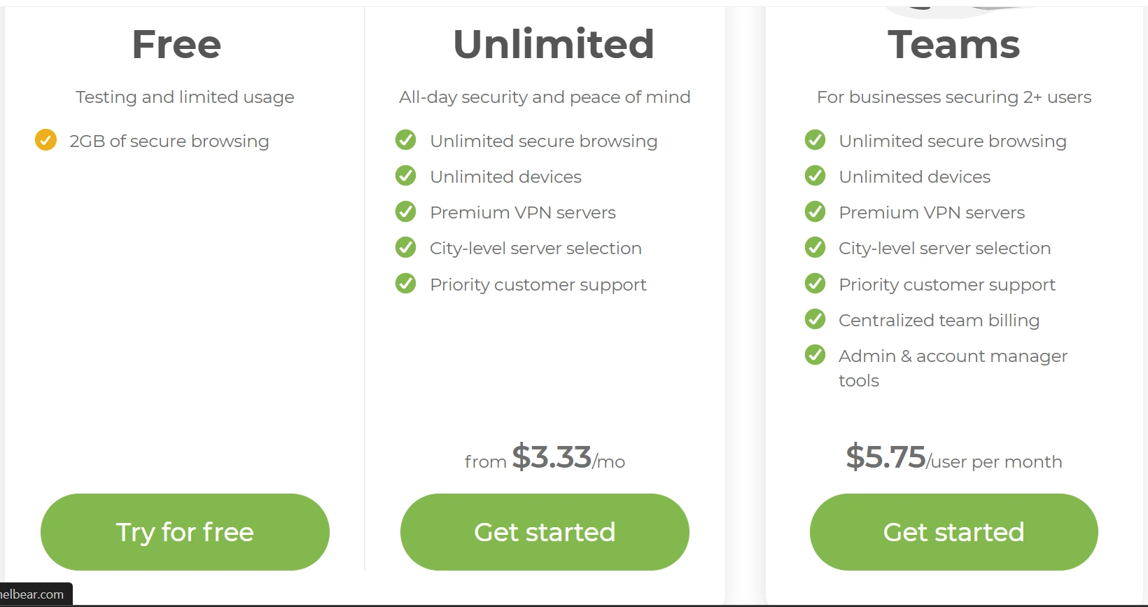Image resolution: width=1148 pixels, height=607 pixels.
Task: Click the $3.33/mo price text
Action: click(552, 458)
